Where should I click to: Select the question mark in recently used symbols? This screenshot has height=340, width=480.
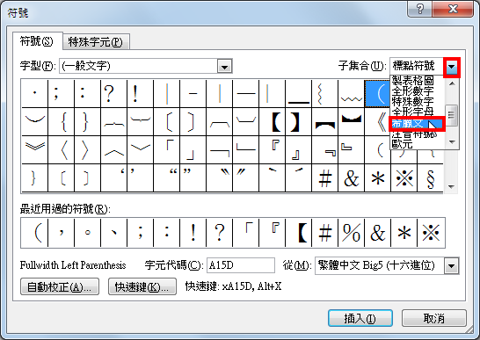[219, 233]
